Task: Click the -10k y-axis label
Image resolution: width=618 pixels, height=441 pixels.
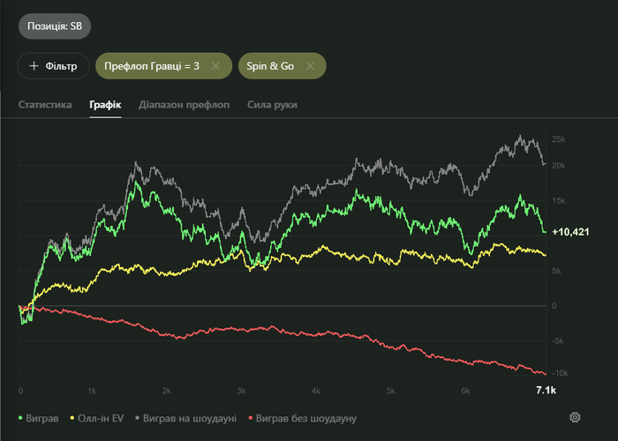Action: pos(560,373)
